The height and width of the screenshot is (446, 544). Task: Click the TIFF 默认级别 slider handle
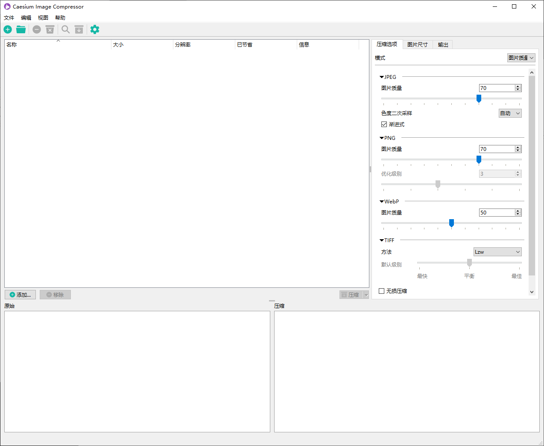pyautogui.click(x=469, y=263)
